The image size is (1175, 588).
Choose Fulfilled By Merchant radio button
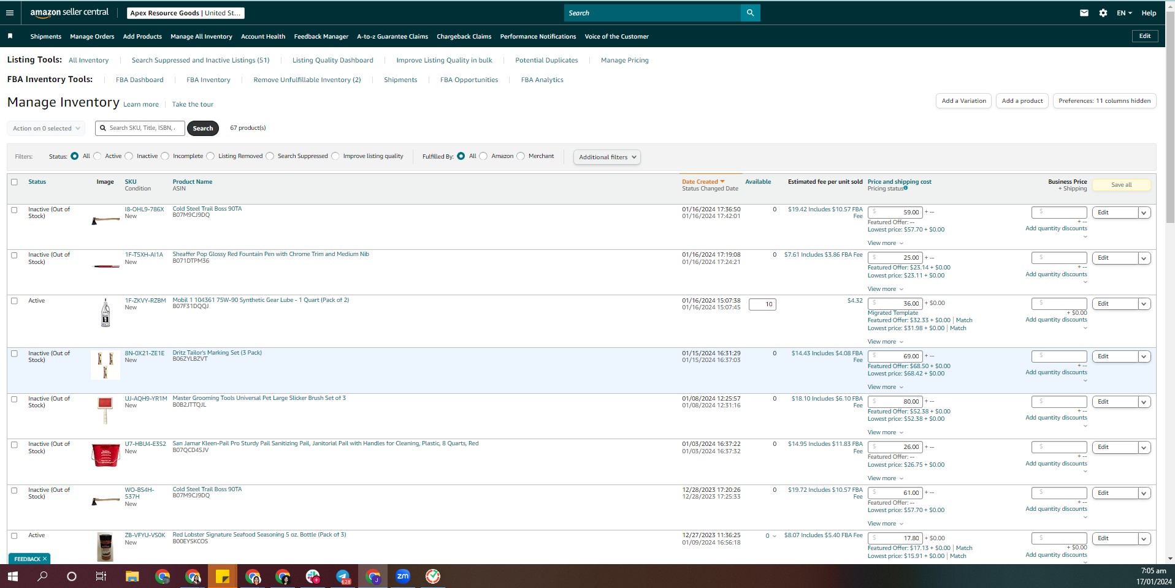(521, 156)
